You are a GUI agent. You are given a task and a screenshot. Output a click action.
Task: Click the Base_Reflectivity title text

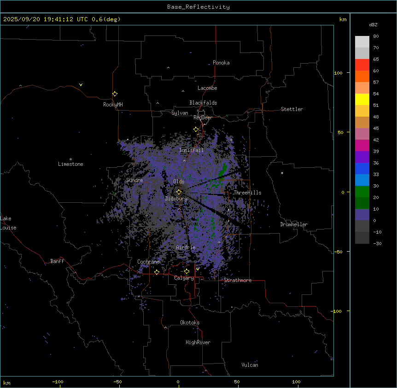click(198, 7)
